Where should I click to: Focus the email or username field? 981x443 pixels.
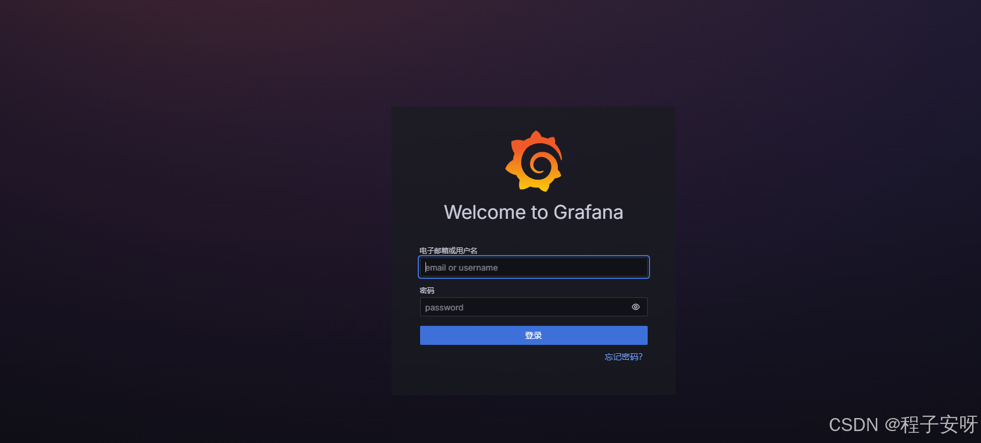click(534, 267)
